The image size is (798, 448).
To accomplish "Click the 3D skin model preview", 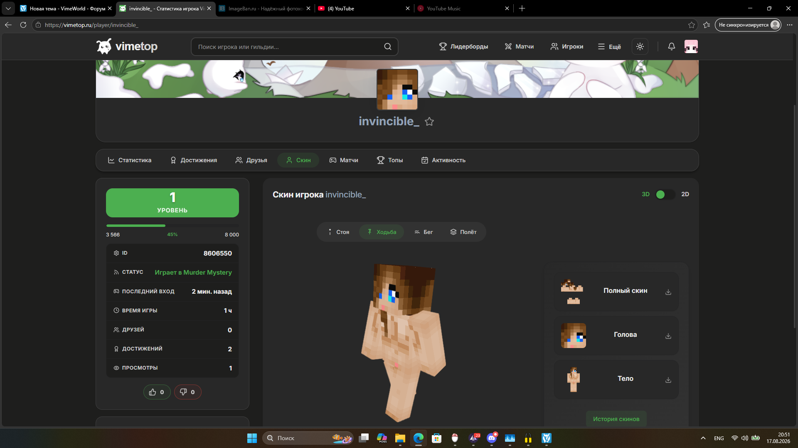I will click(x=402, y=343).
